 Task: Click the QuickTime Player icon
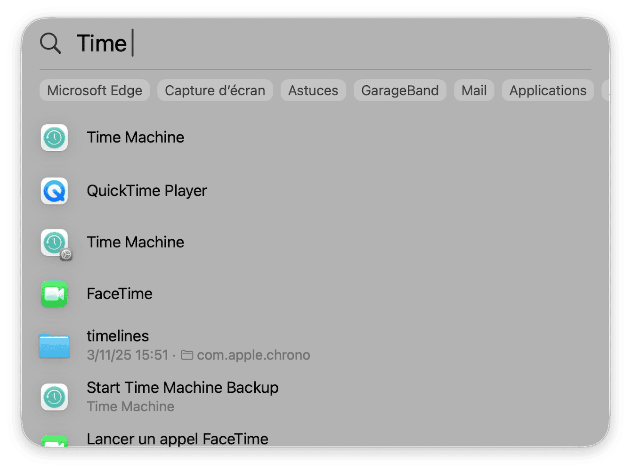coord(54,191)
